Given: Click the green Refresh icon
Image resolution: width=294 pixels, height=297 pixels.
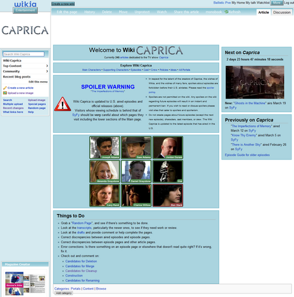Looking at the screenshot, I should 227,12.
